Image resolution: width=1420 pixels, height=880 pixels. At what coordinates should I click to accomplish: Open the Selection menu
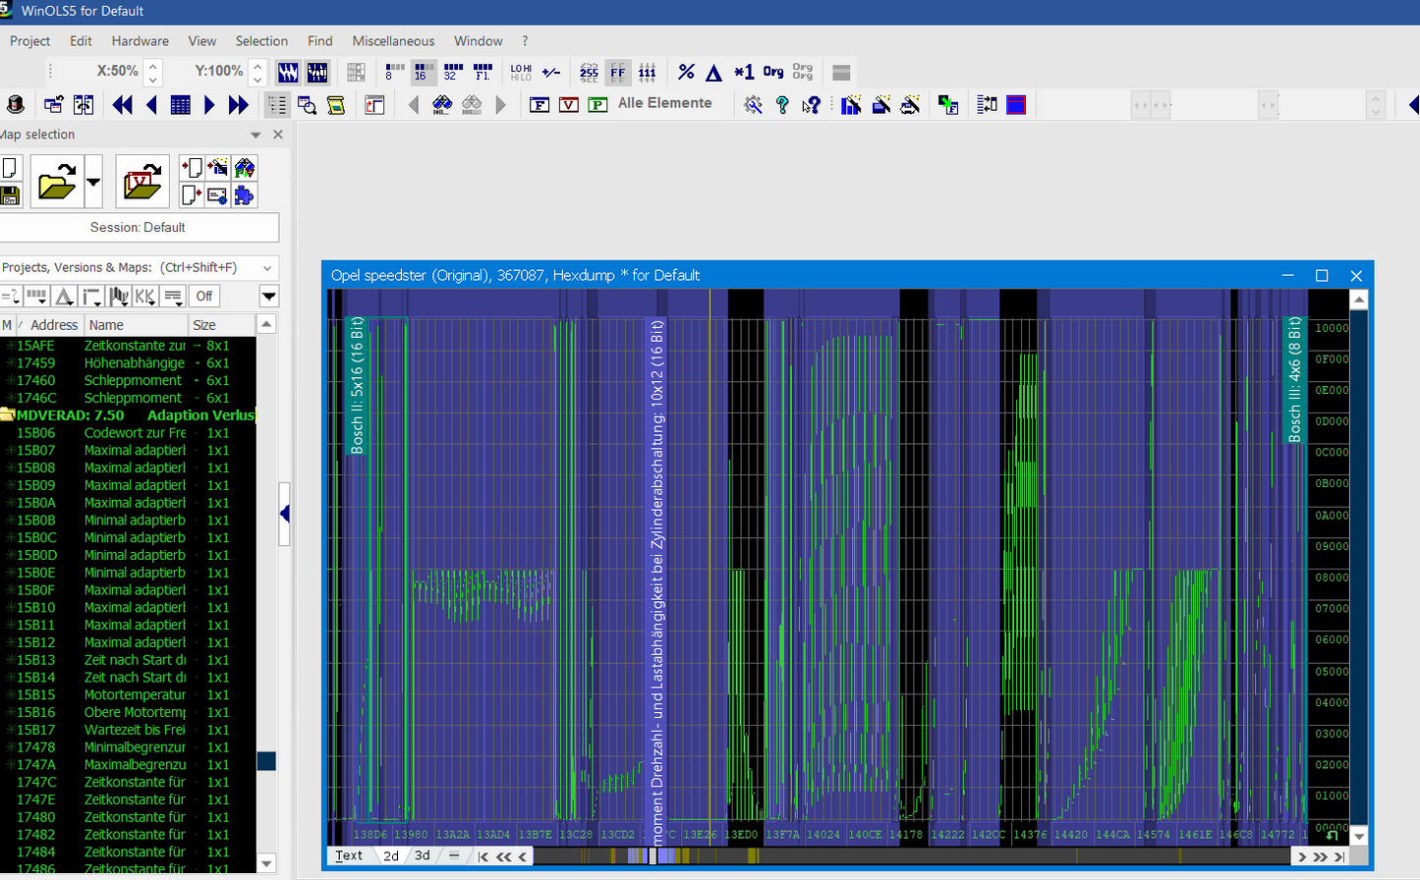point(261,41)
